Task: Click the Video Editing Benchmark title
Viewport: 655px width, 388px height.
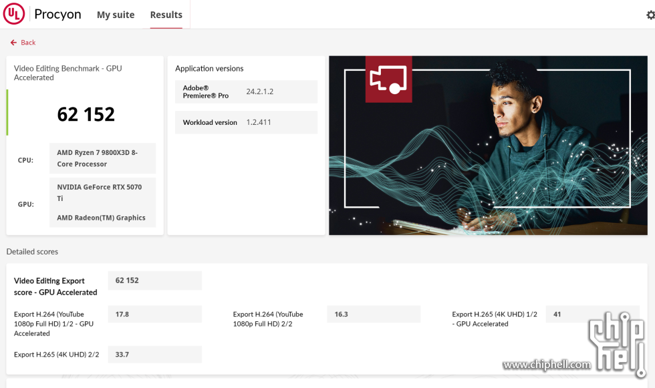Action: pyautogui.click(x=68, y=73)
